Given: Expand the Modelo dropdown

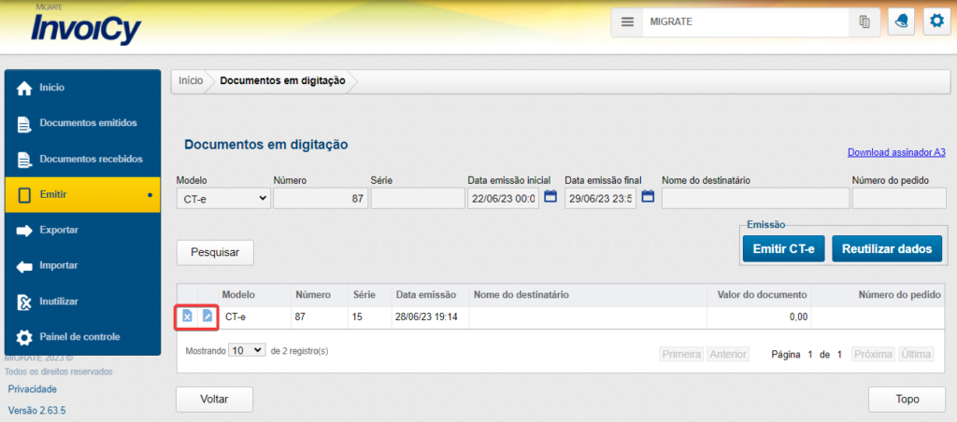Looking at the screenshot, I should [223, 198].
